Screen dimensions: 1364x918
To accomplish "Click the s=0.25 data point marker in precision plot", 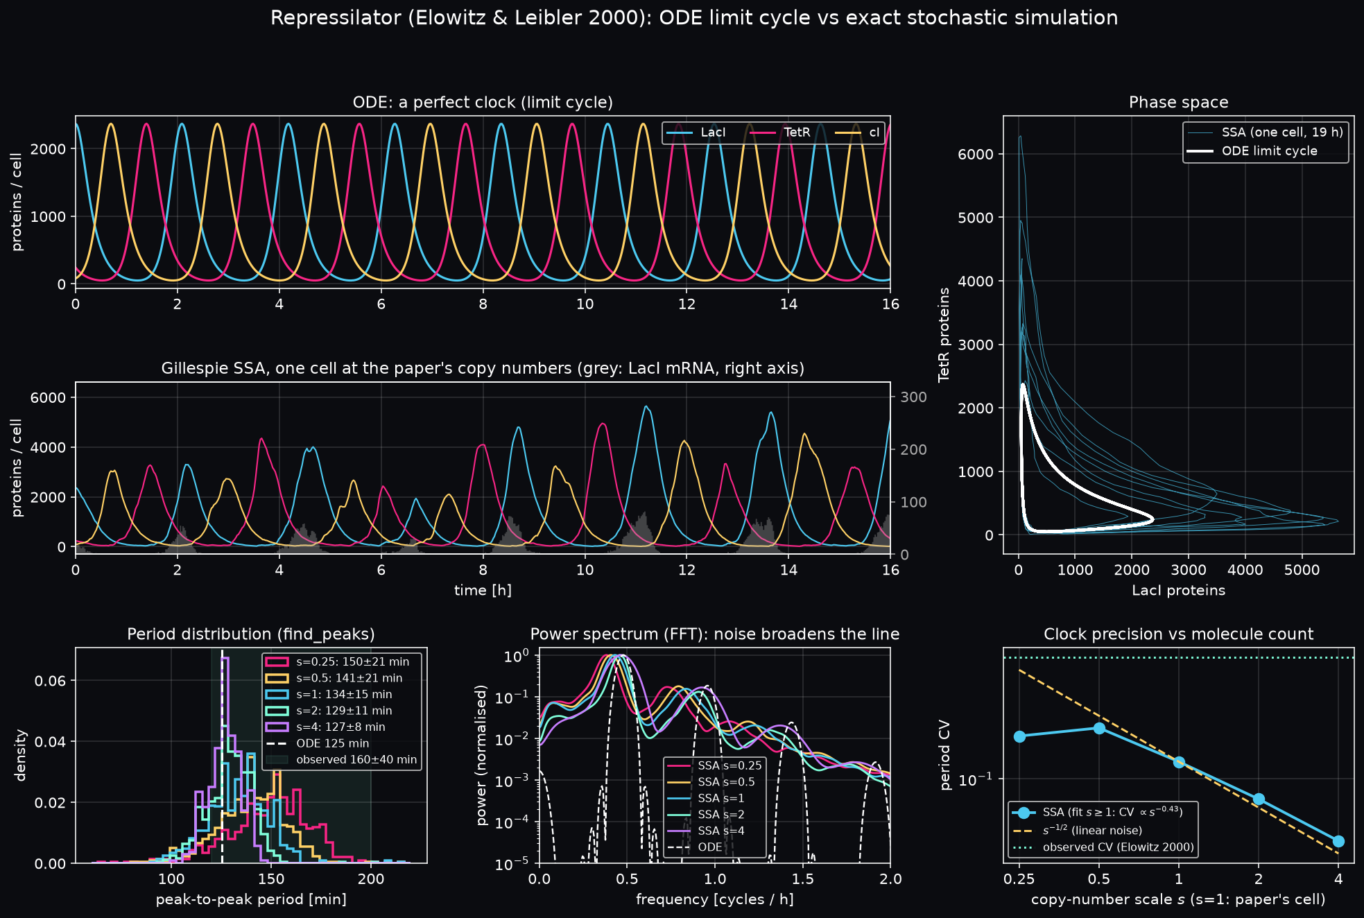I will (1019, 736).
